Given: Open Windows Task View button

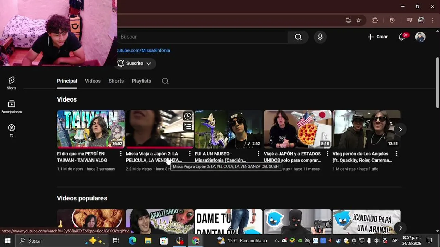Looking at the screenshot, I should tap(116, 240).
